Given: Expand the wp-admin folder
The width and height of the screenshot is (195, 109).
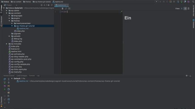Looking at the screenshot, I should tap(7, 11).
